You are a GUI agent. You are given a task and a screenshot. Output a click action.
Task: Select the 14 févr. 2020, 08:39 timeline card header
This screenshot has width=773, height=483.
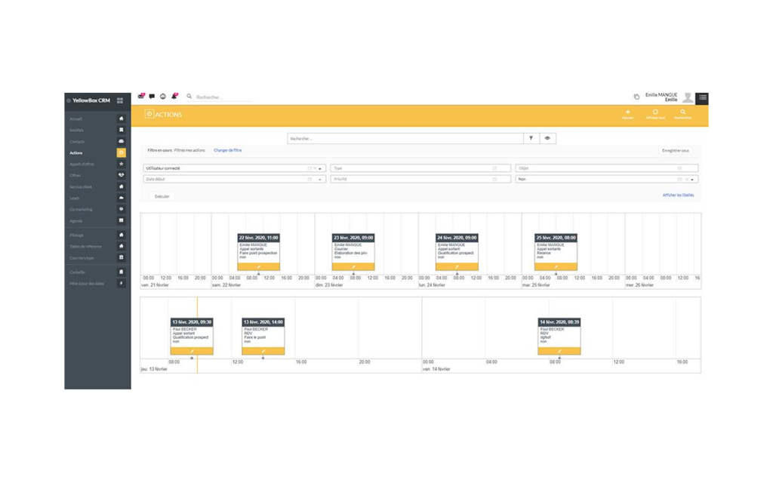[x=559, y=321]
